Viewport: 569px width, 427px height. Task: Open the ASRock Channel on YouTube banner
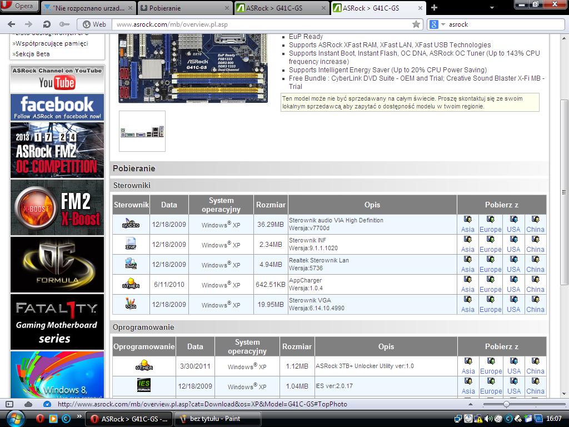[57, 79]
